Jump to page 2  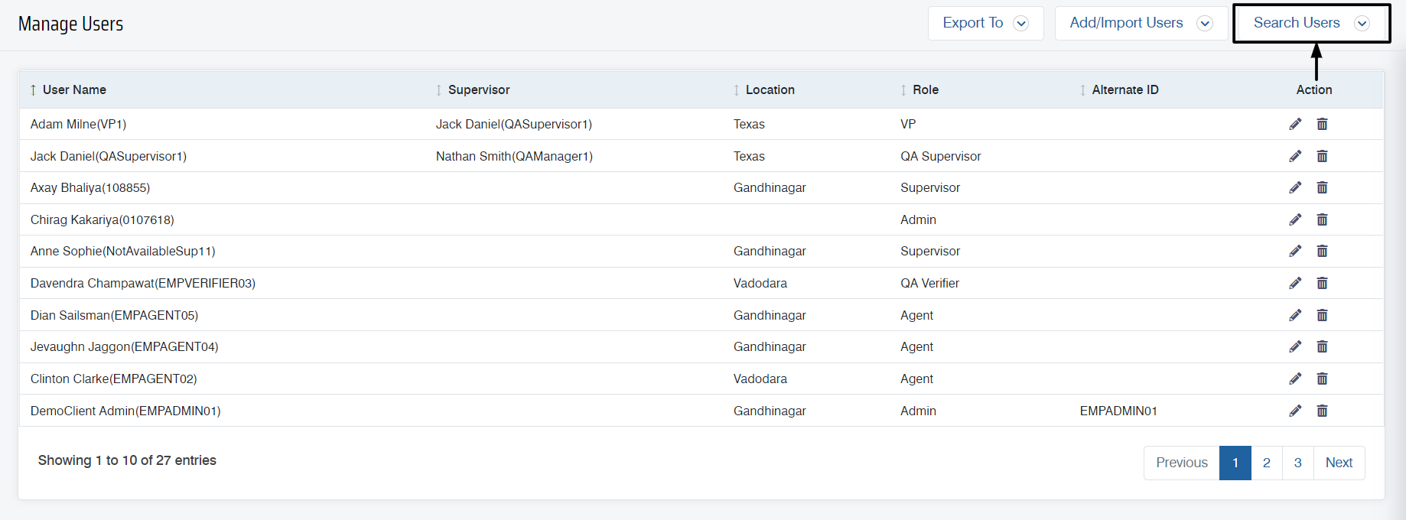coord(1267,463)
